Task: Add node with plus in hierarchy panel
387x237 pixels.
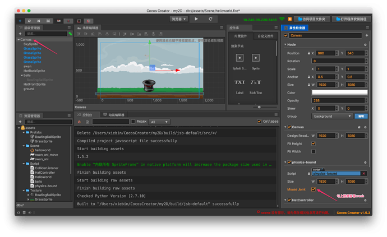Action: point(20,34)
